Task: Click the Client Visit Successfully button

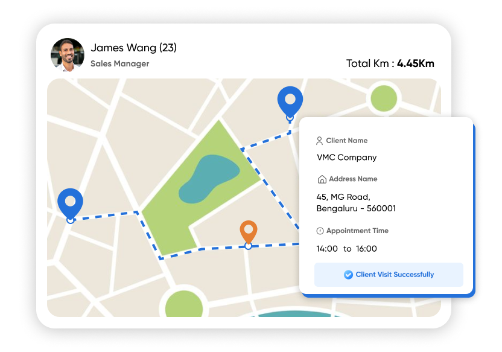Action: [x=389, y=275]
